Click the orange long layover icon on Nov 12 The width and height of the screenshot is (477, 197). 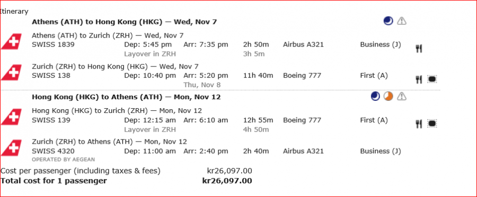[x=388, y=96]
